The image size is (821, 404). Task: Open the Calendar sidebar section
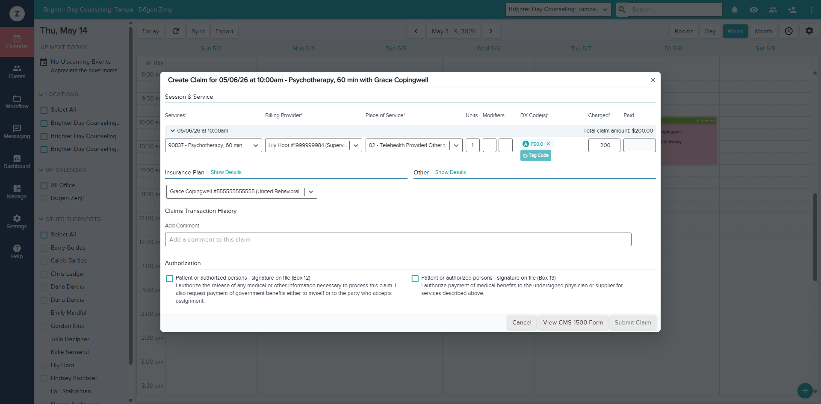pos(17,42)
